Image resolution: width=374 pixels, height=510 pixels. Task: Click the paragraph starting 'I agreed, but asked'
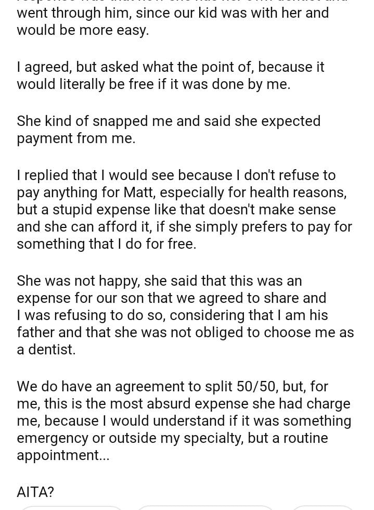pyautogui.click(x=171, y=76)
